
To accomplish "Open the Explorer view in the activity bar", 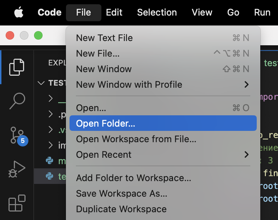I will tap(17, 67).
